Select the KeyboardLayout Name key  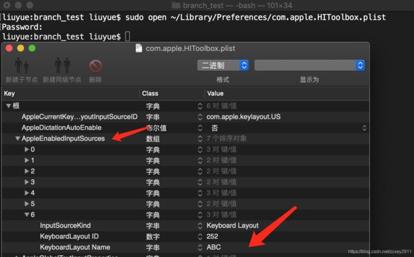click(x=75, y=247)
